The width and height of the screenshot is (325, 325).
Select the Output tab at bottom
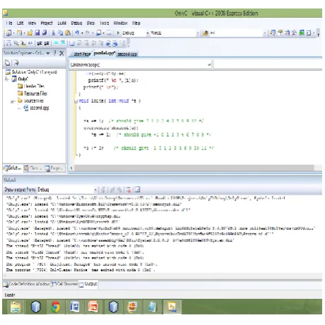(89, 284)
